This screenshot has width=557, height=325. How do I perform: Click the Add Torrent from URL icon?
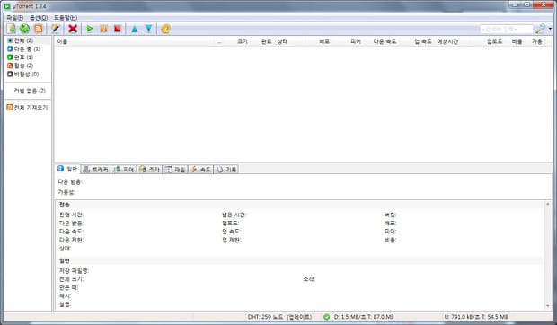pyautogui.click(x=25, y=29)
